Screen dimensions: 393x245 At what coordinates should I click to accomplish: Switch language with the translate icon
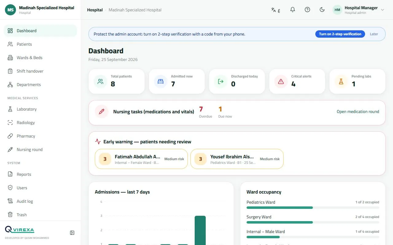click(x=275, y=10)
